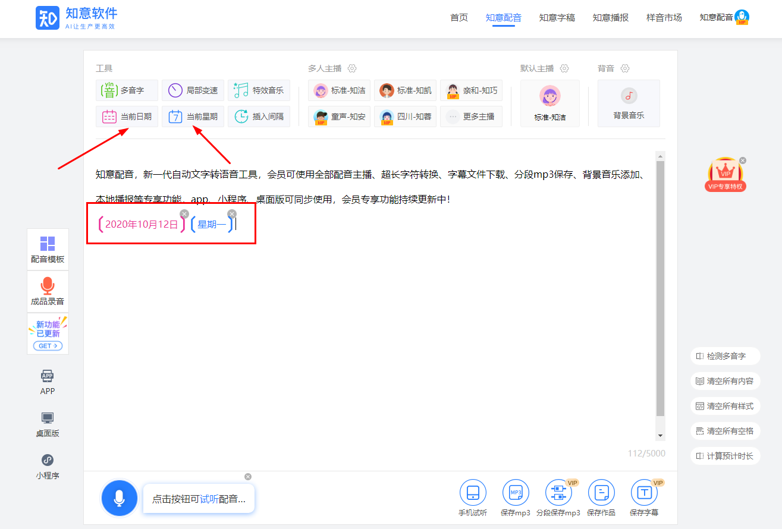
Task: Remove the 2020年10月12日 date tag
Action: pyautogui.click(x=184, y=214)
